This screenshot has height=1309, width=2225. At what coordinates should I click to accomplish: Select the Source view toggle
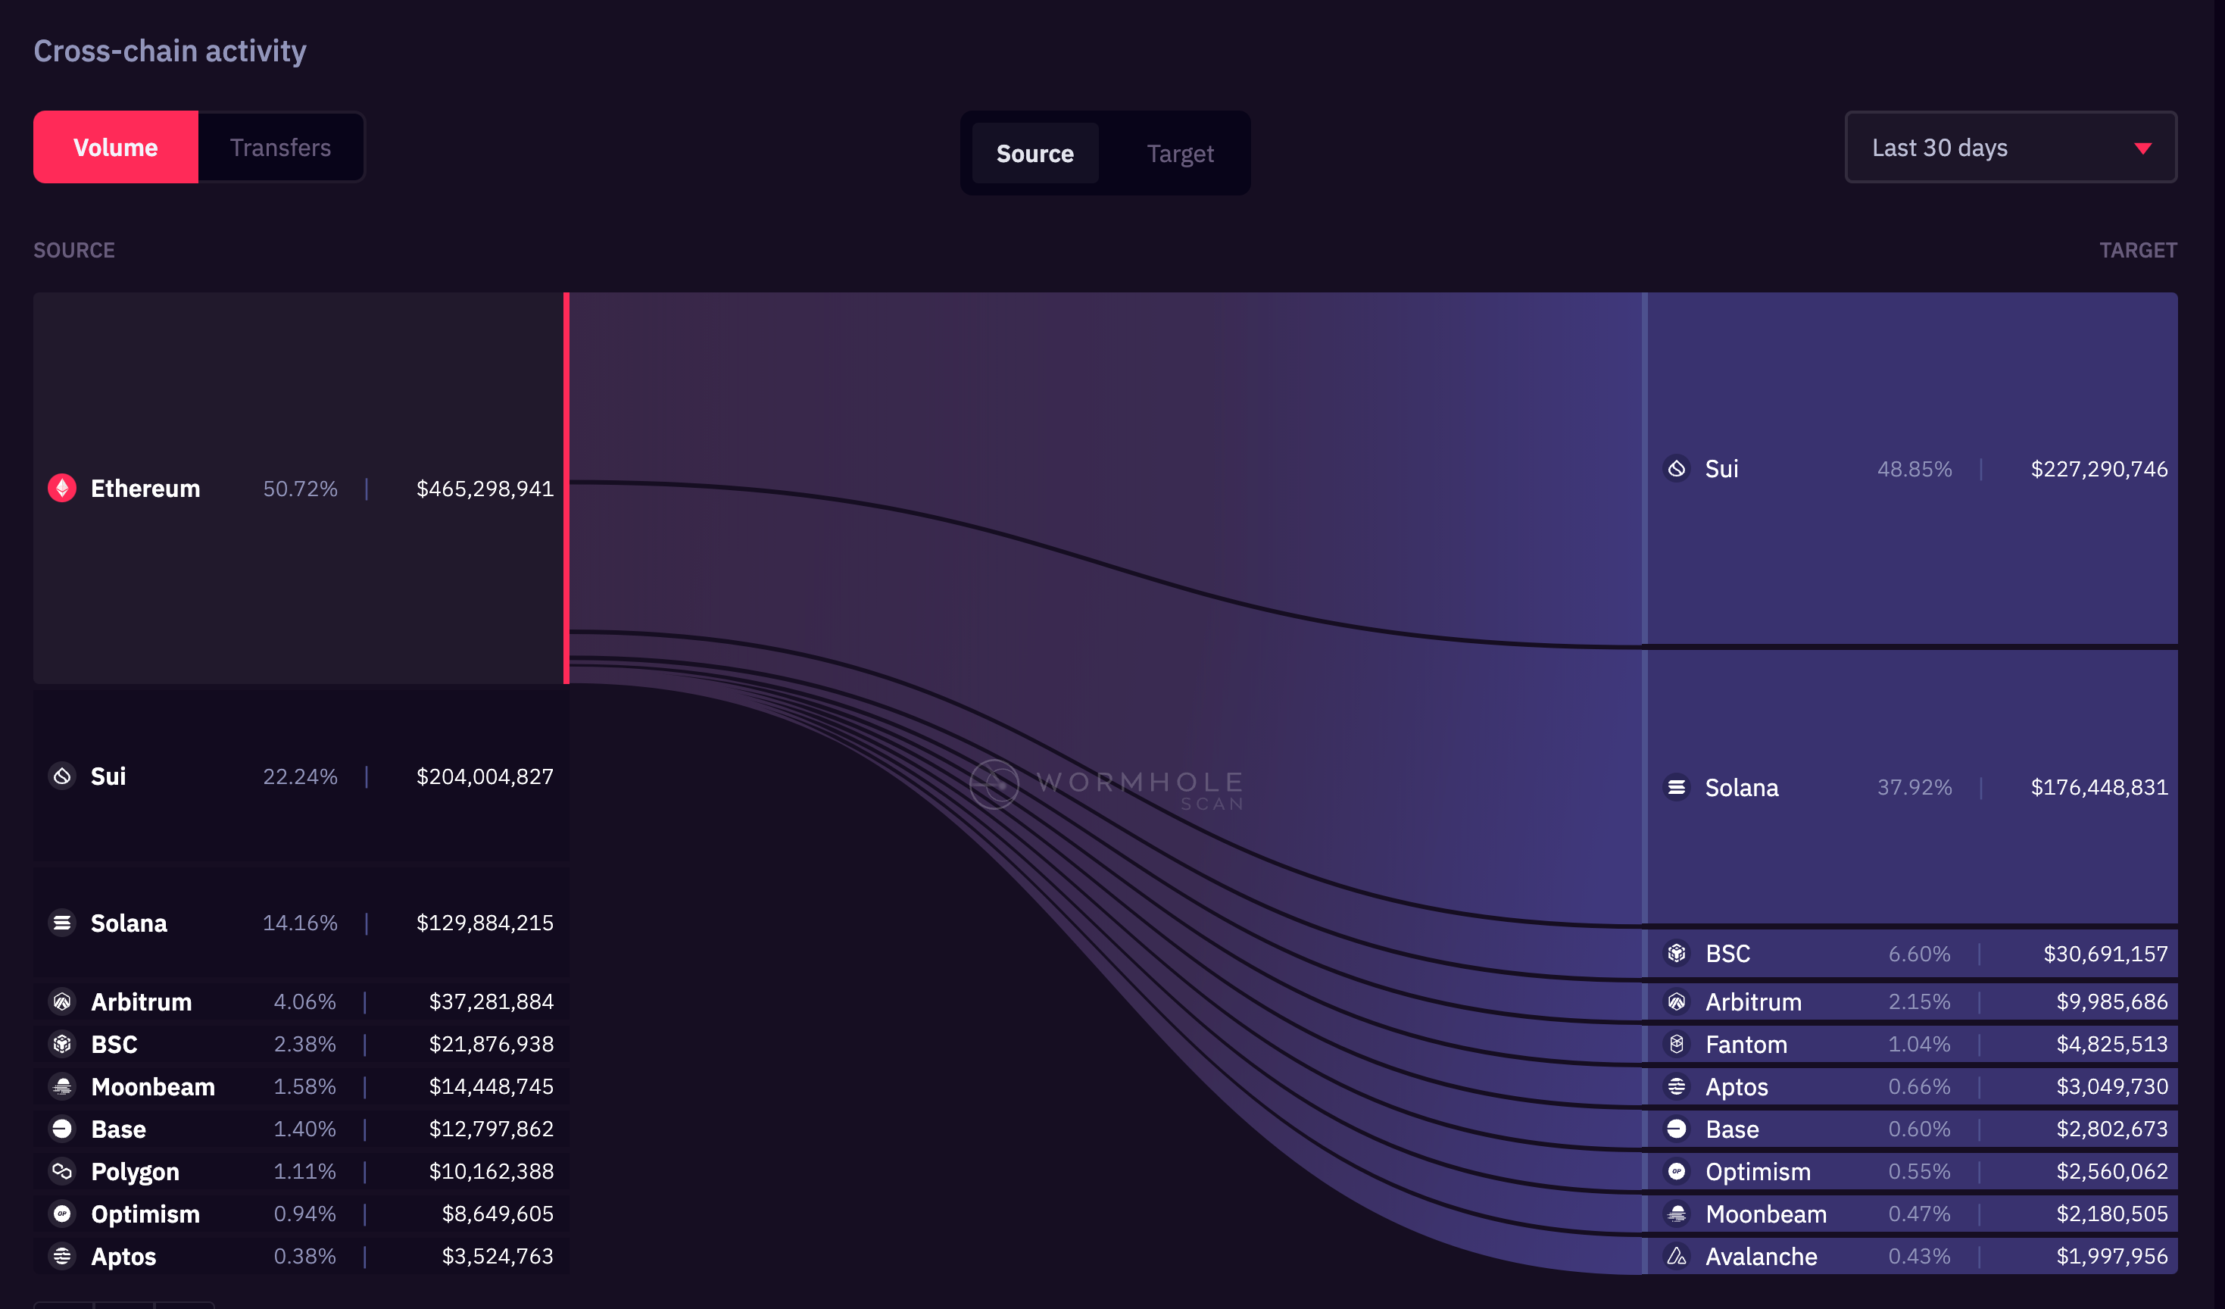(1034, 154)
